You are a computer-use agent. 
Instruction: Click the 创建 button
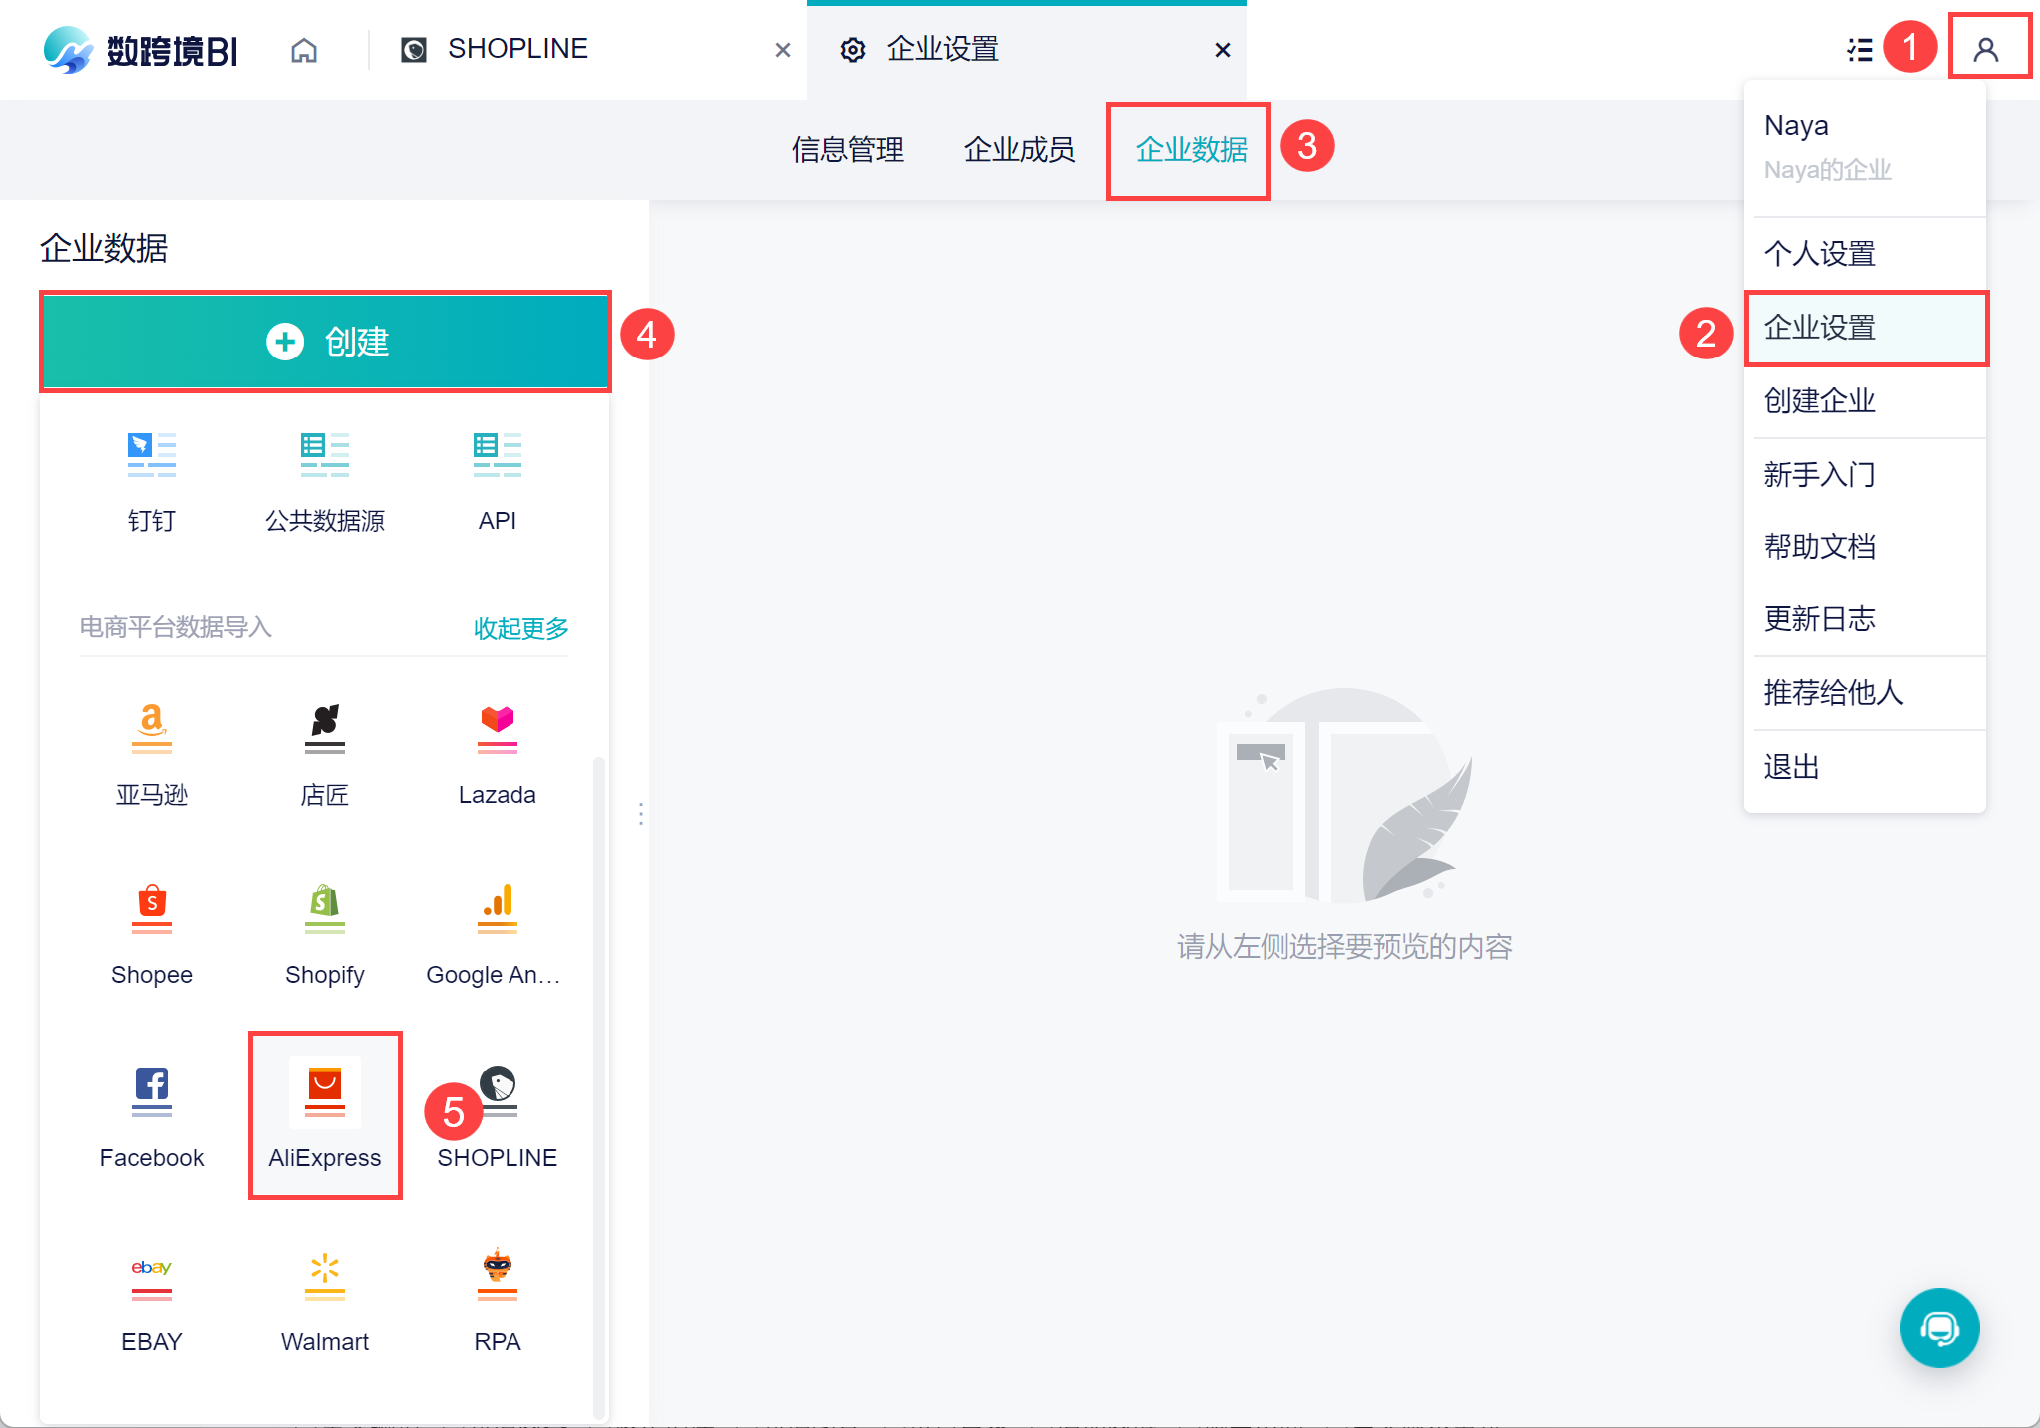coord(326,342)
